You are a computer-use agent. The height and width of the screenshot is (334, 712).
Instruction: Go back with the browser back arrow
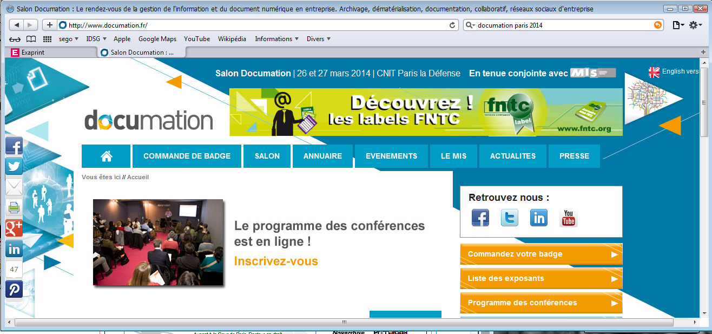click(17, 25)
